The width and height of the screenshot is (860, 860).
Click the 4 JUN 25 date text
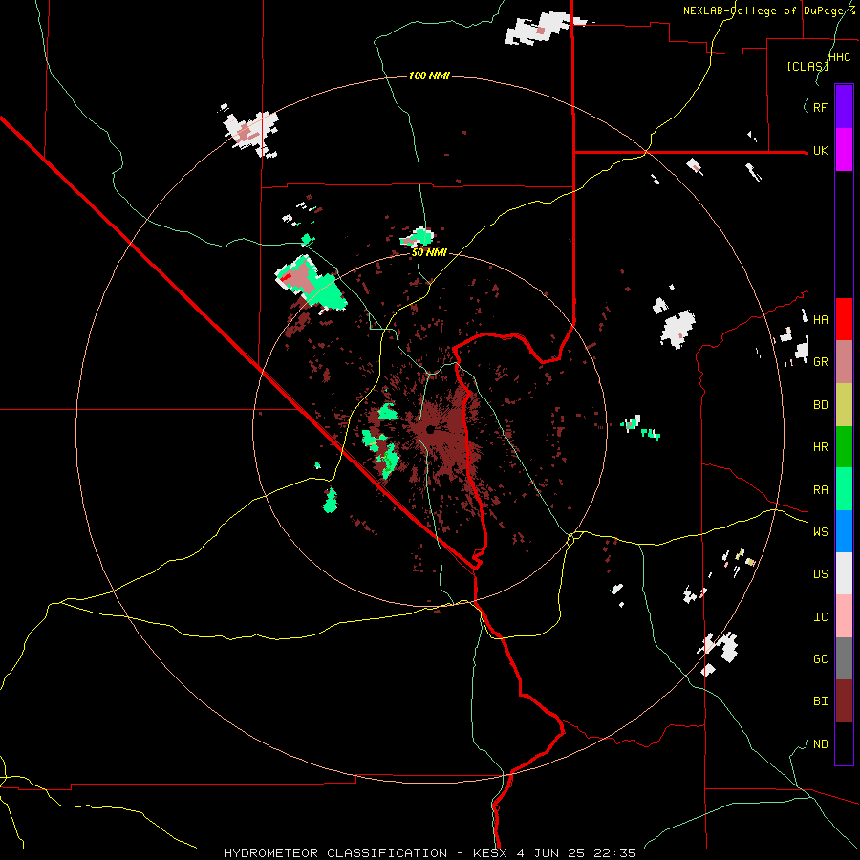[x=552, y=853]
